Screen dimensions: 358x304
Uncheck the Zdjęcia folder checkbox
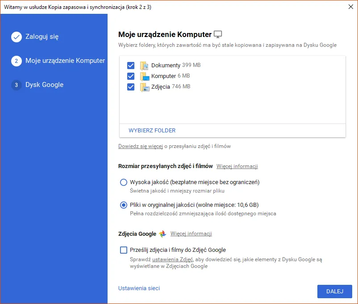pyautogui.click(x=131, y=87)
